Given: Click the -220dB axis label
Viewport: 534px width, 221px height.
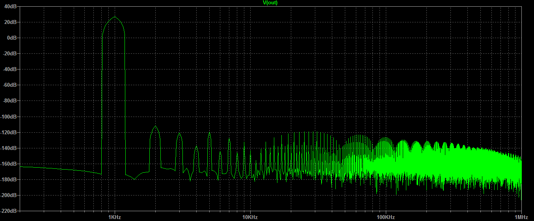Looking at the screenshot, I should point(9,211).
